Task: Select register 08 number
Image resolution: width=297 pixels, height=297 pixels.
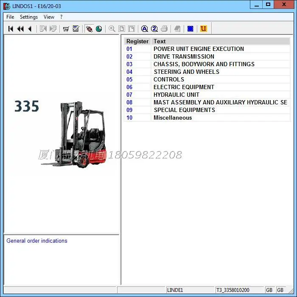Action: tap(129, 102)
